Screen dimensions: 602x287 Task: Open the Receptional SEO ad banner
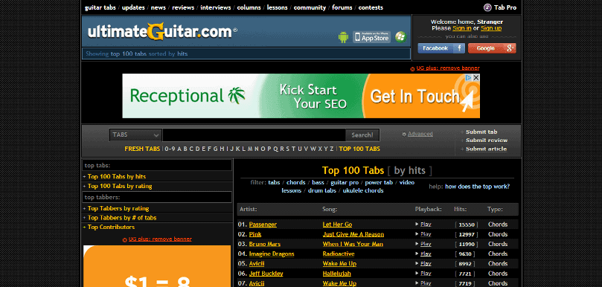(301, 96)
